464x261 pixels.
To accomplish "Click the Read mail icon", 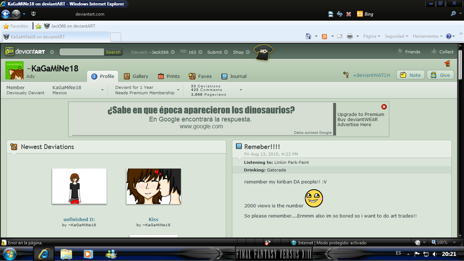I will tap(340, 36).
